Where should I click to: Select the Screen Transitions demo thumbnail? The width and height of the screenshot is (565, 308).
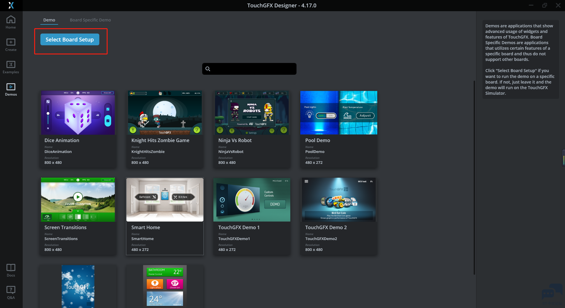tap(78, 200)
